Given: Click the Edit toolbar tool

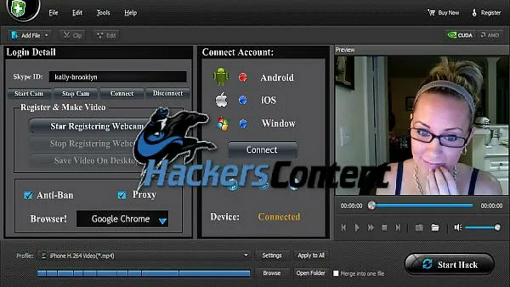Looking at the screenshot, I should 106,35.
